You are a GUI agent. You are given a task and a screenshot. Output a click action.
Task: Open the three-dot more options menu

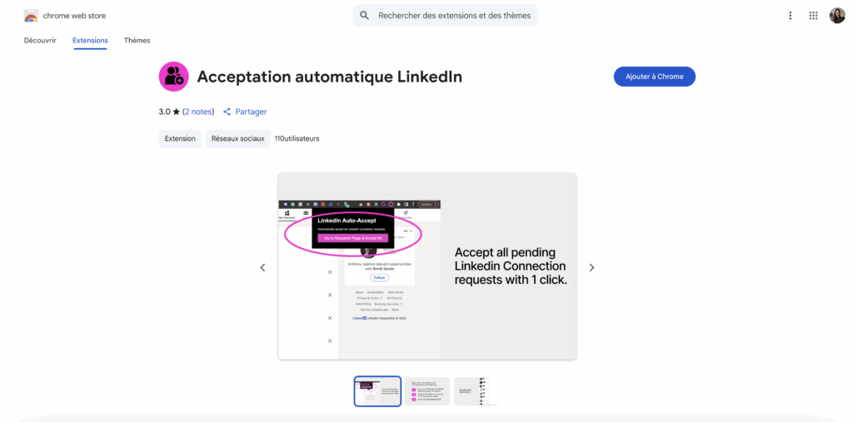tap(791, 16)
